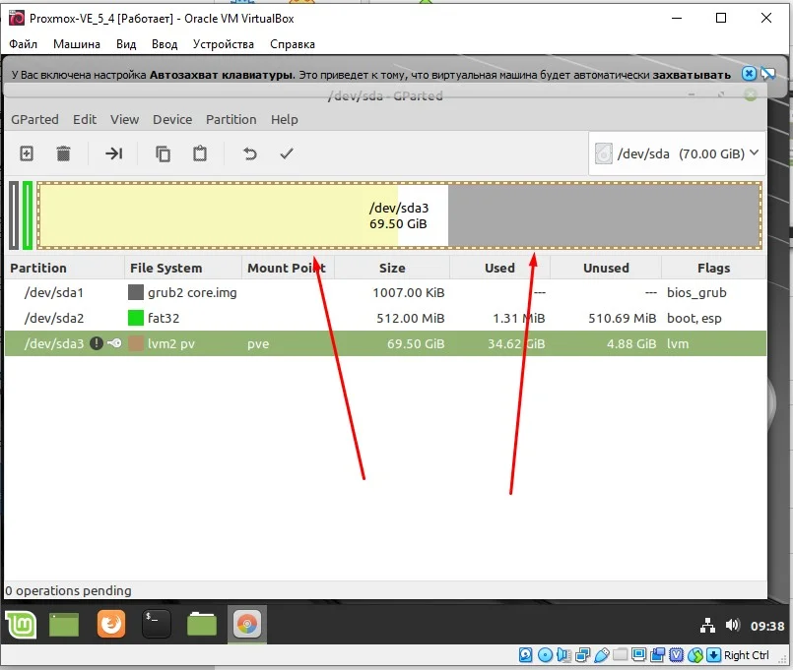Click the network adapters indicator

pyautogui.click(x=582, y=655)
